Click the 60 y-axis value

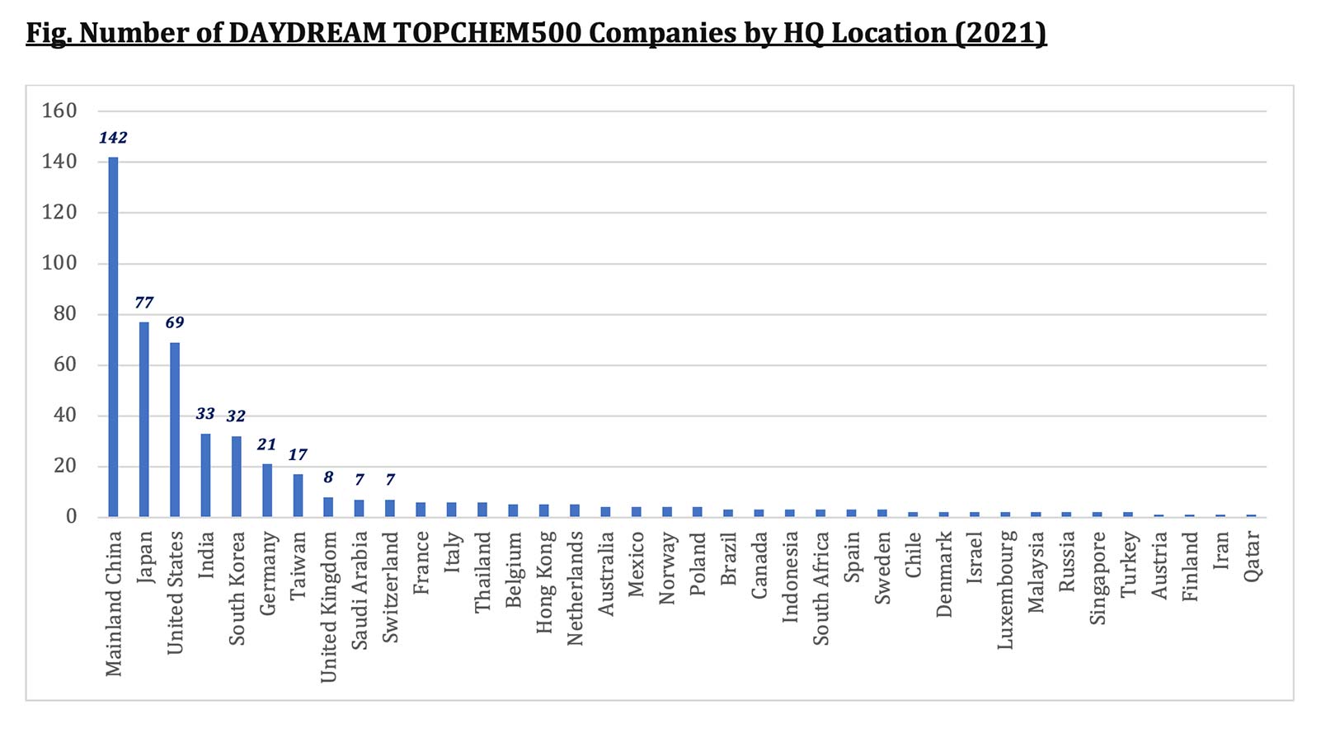tap(65, 364)
